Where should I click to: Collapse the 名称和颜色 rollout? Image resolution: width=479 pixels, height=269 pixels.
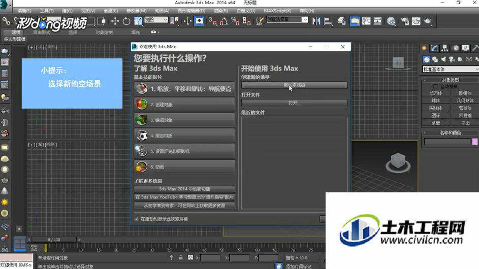[450, 133]
